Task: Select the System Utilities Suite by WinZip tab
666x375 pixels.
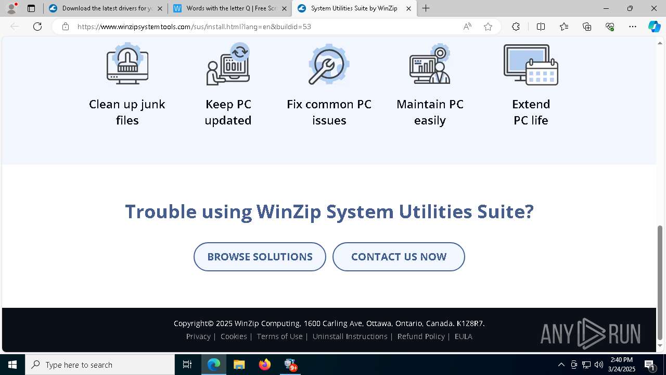Action: [x=354, y=8]
